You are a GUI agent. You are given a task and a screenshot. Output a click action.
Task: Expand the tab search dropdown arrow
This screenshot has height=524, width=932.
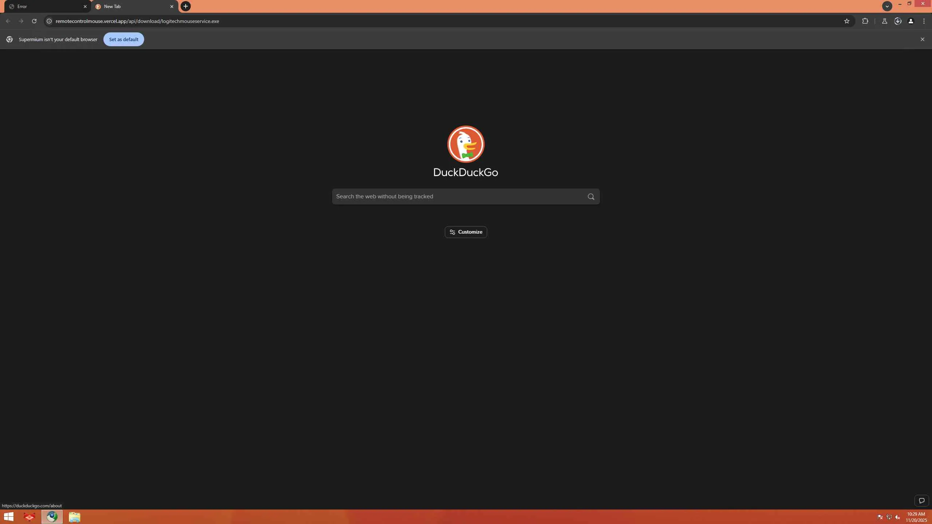tap(887, 6)
